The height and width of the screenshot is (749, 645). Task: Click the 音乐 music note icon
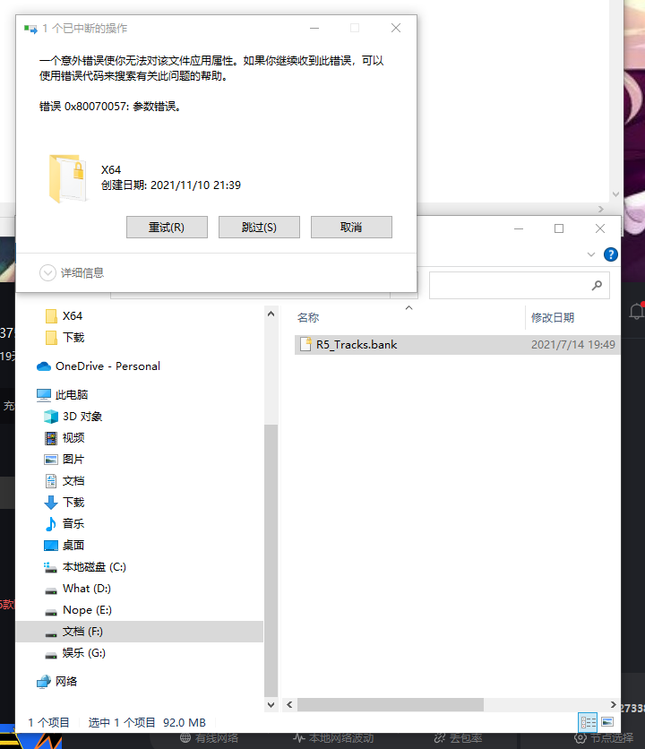(51, 524)
